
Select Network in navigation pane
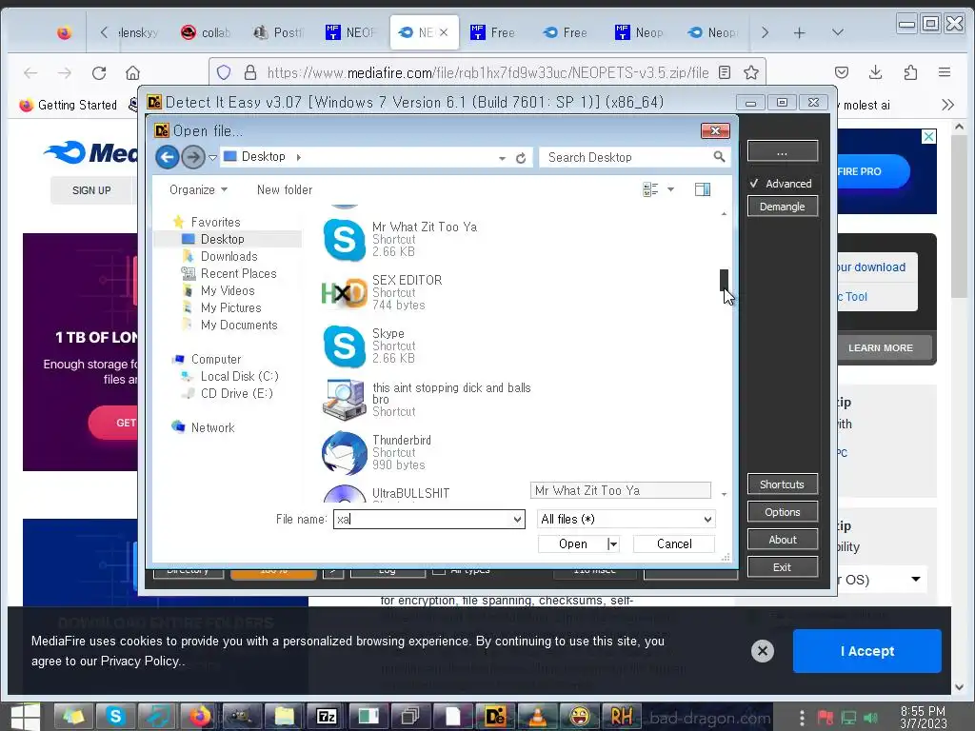pyautogui.click(x=212, y=427)
